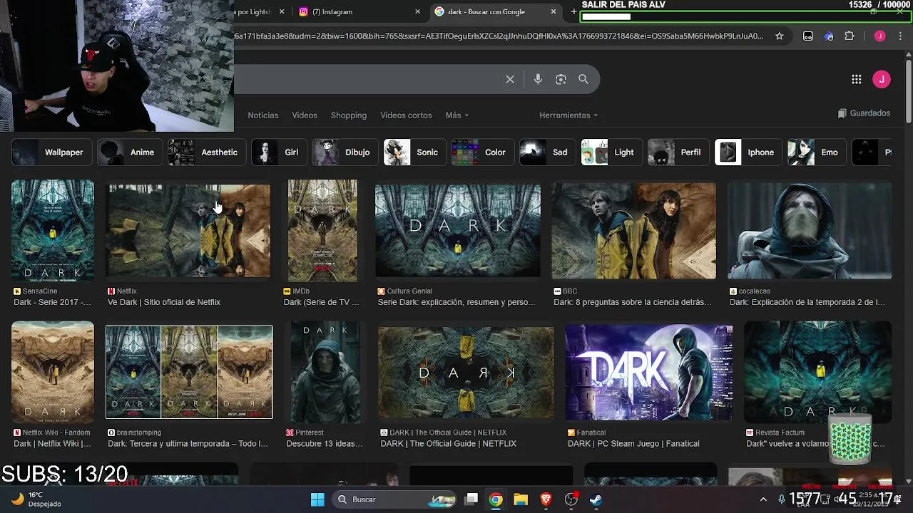Start voice search with microphone icon
The width and height of the screenshot is (913, 513).
pos(538,79)
